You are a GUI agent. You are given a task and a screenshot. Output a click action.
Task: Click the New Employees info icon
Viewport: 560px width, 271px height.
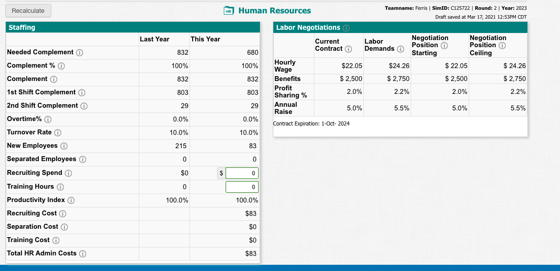64,146
